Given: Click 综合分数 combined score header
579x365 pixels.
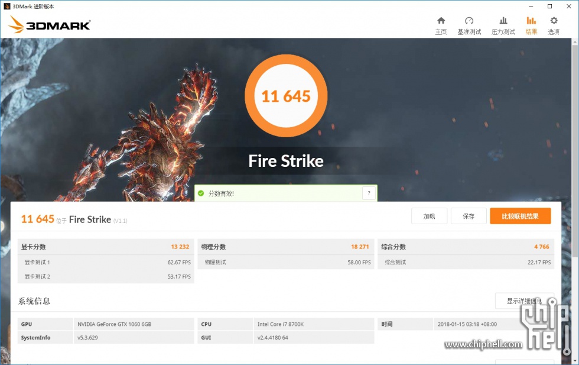Looking at the screenshot, I should click(x=393, y=247).
